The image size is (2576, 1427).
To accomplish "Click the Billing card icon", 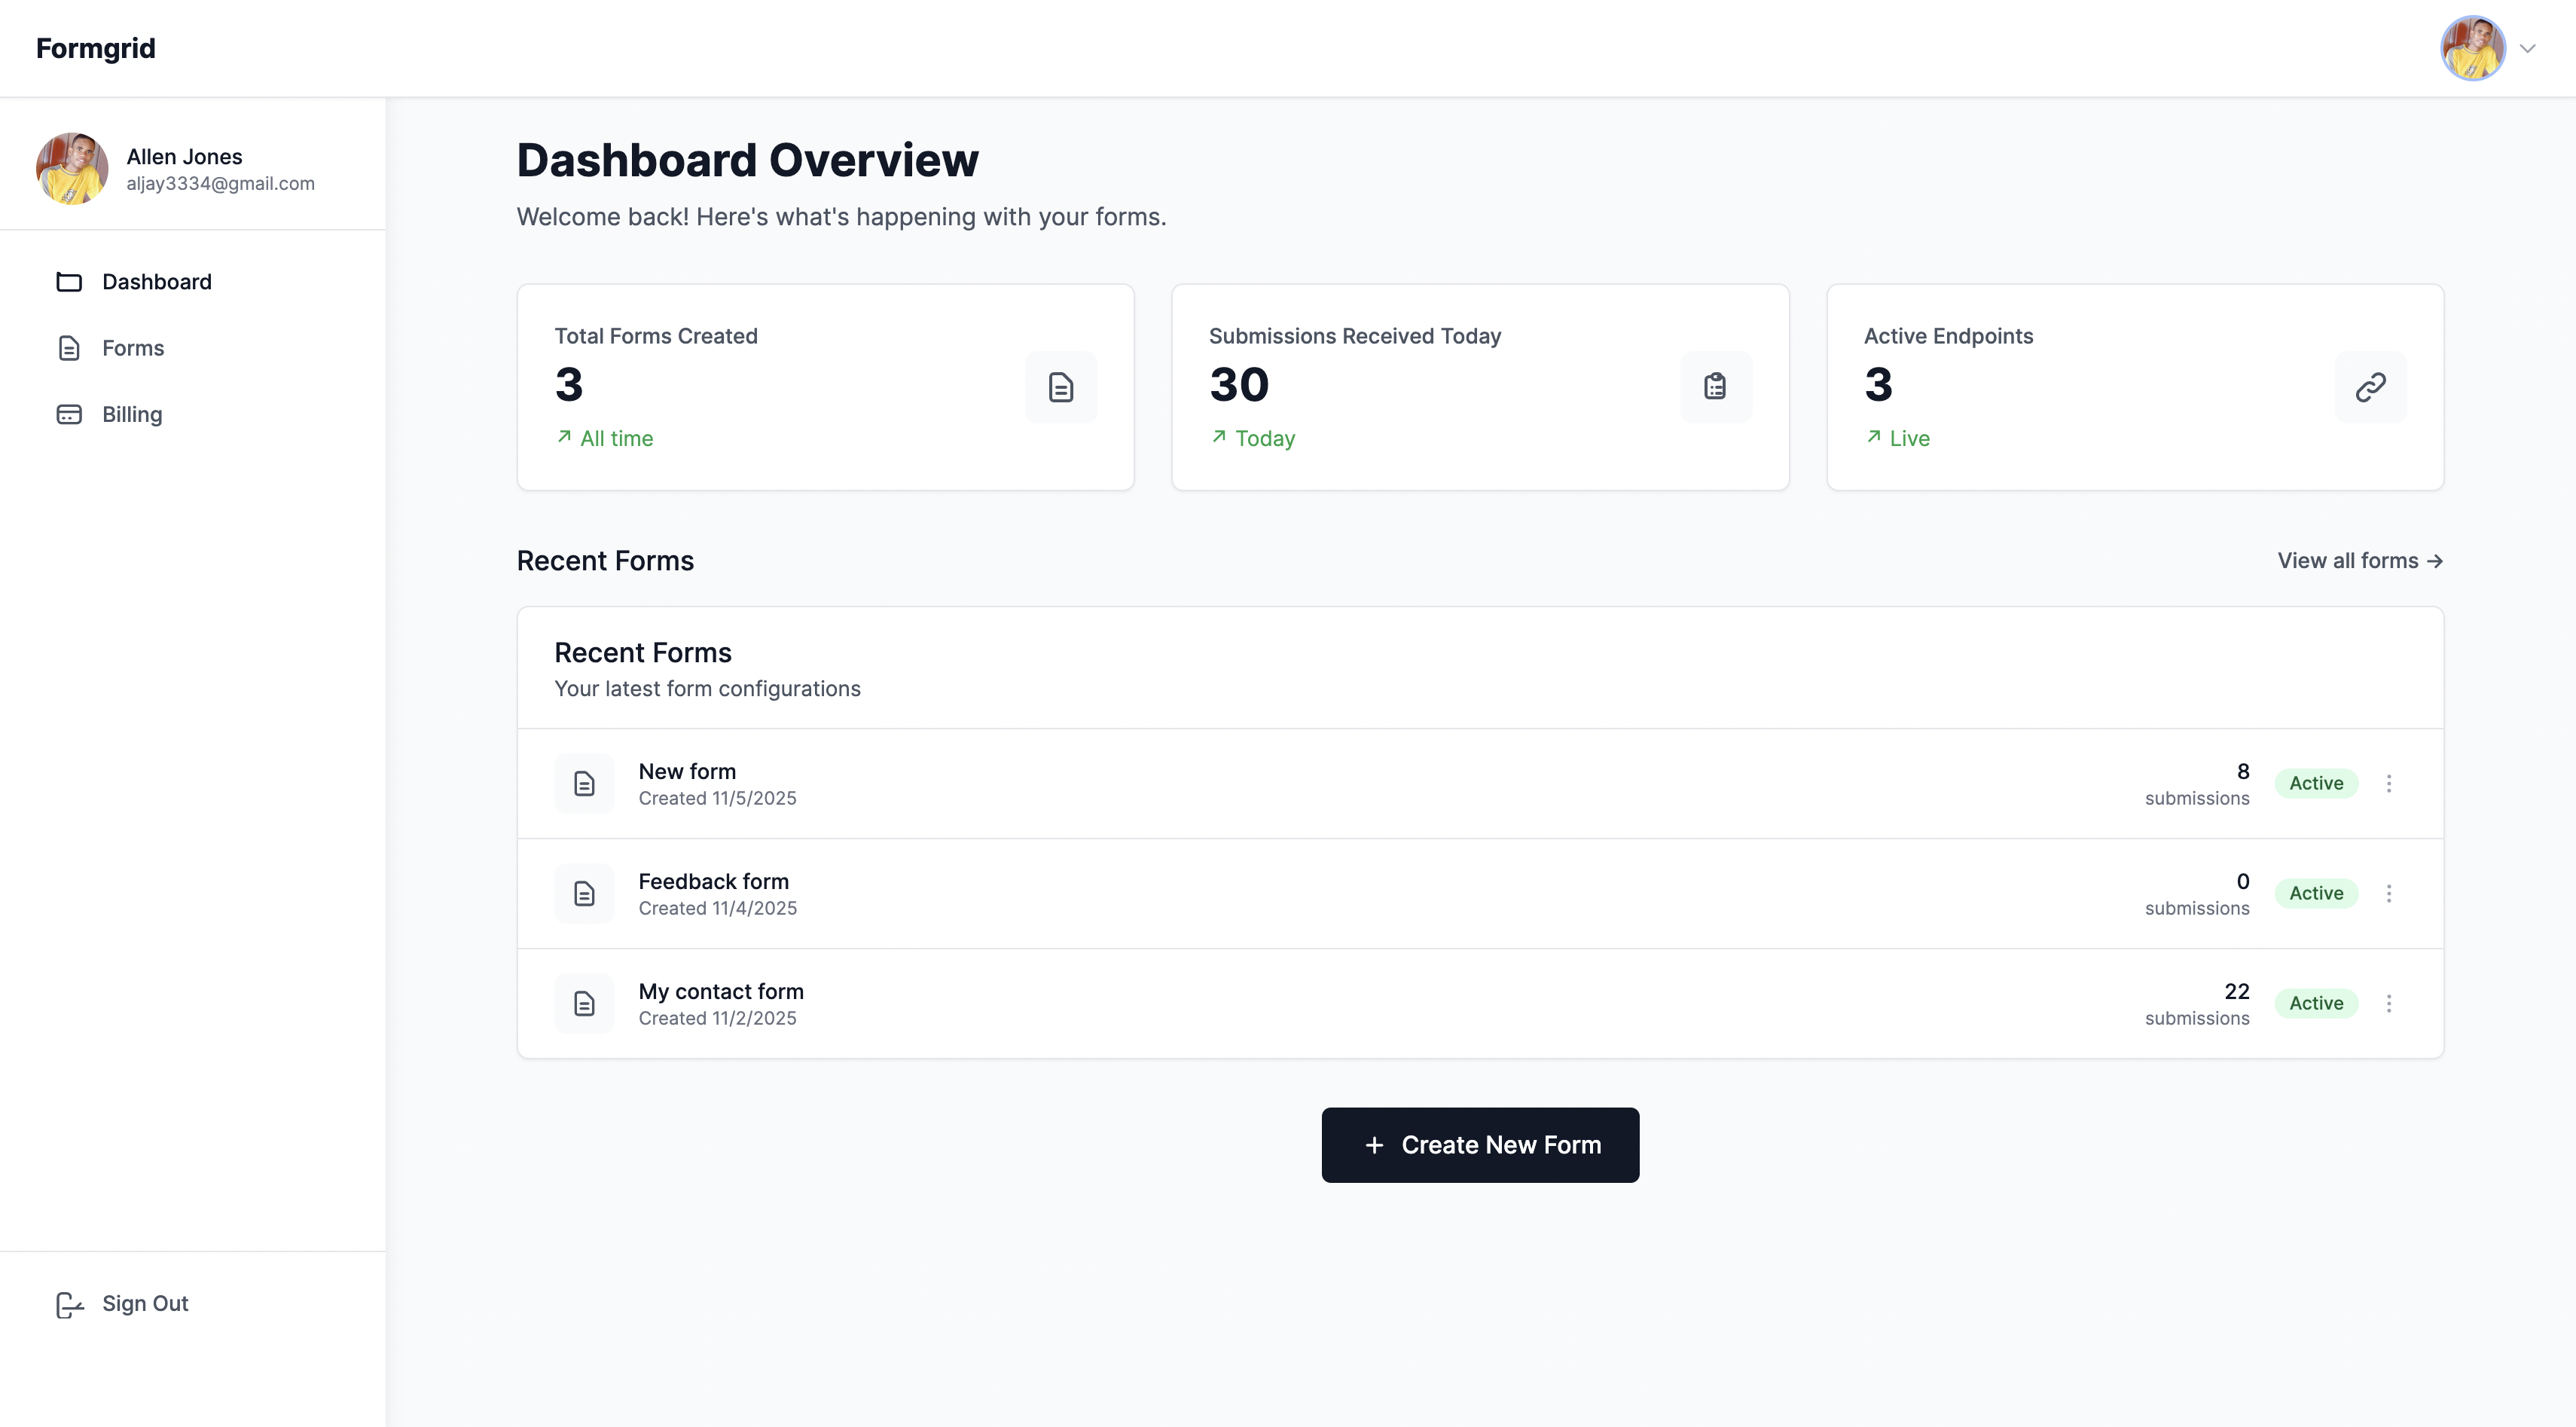I will 68,414.
